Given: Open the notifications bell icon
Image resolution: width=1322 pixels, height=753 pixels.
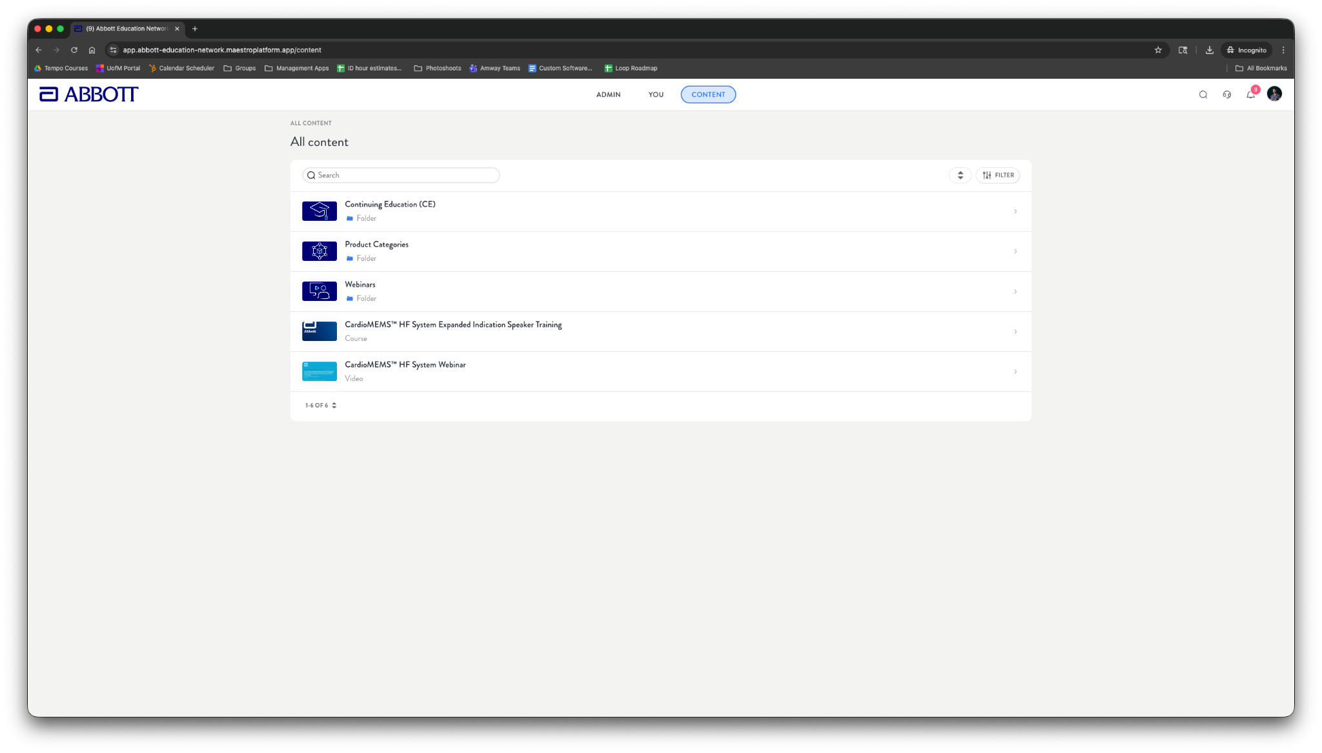Looking at the screenshot, I should (x=1250, y=94).
